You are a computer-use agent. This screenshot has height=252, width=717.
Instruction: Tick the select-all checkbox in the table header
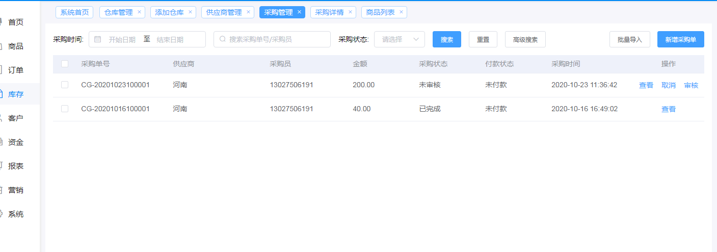pyautogui.click(x=65, y=64)
